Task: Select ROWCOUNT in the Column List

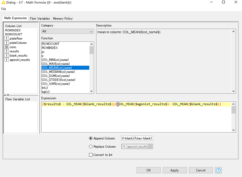Action: pos(14,34)
